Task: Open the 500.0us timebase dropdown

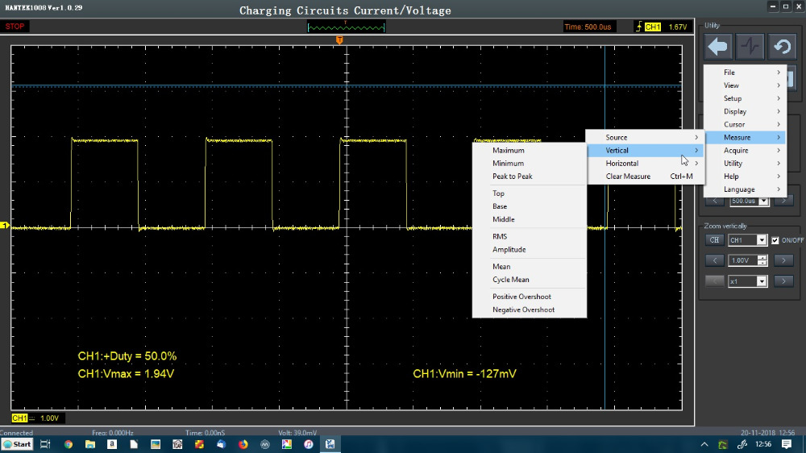Action: tap(762, 201)
